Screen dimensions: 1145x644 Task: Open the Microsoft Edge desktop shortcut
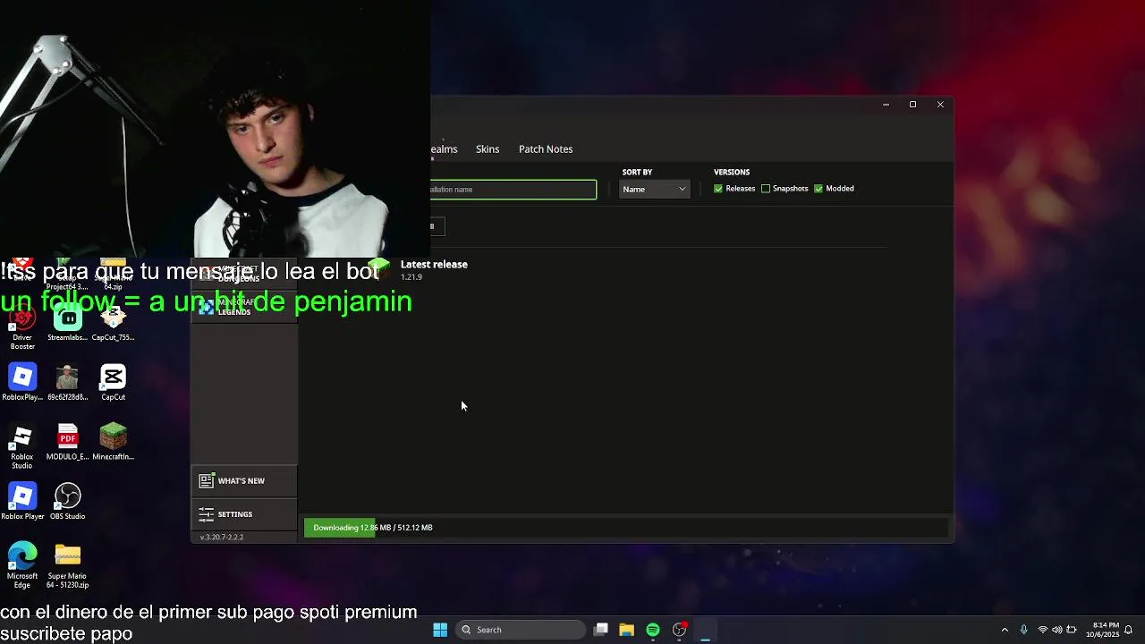[22, 566]
